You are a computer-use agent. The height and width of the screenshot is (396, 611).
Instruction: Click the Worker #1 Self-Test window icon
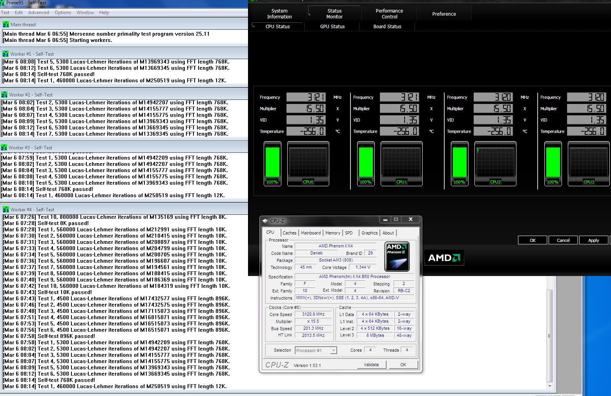(5, 54)
